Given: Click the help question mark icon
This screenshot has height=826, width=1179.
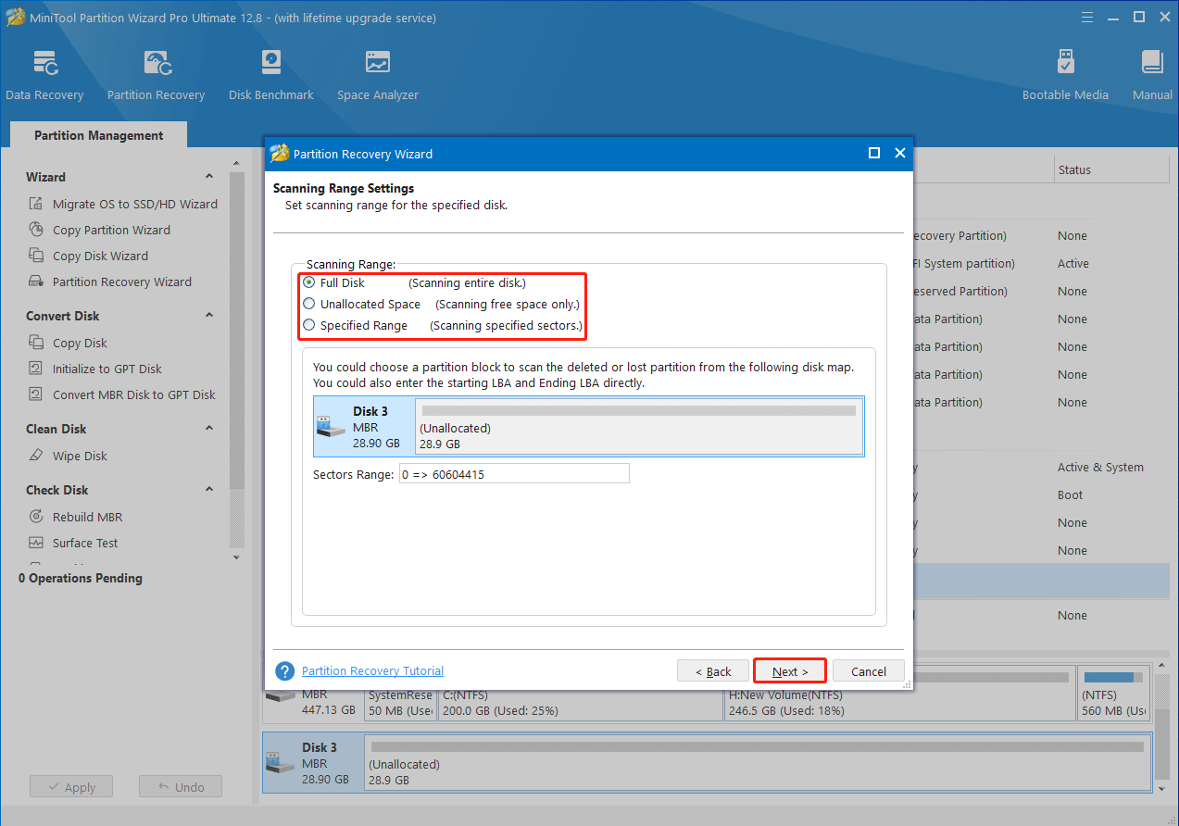Looking at the screenshot, I should point(285,671).
